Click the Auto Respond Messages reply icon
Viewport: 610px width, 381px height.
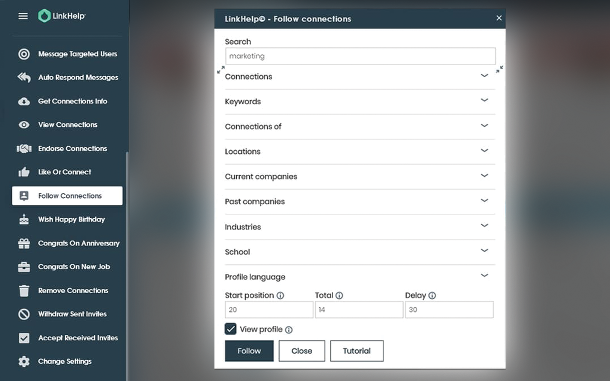[24, 77]
